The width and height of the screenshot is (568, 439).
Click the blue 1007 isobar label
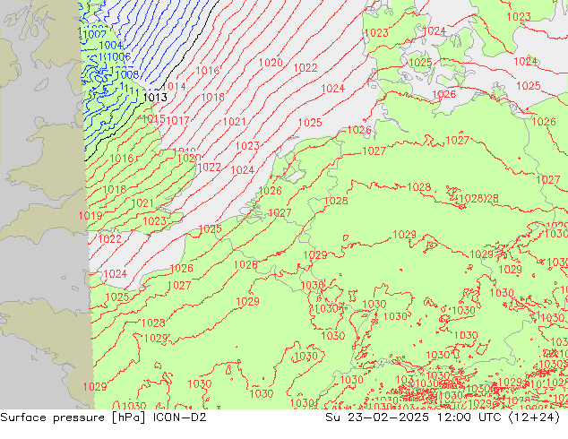(95, 35)
